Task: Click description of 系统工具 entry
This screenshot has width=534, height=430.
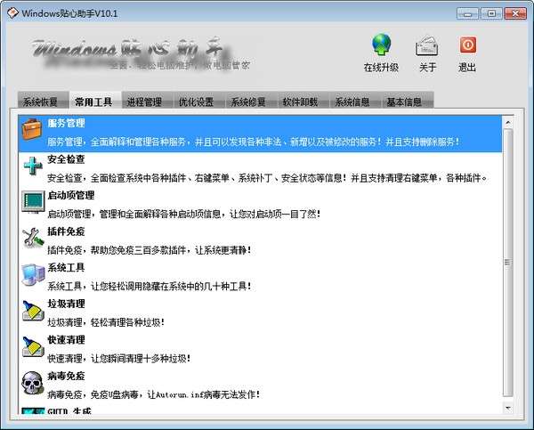Action: point(150,286)
